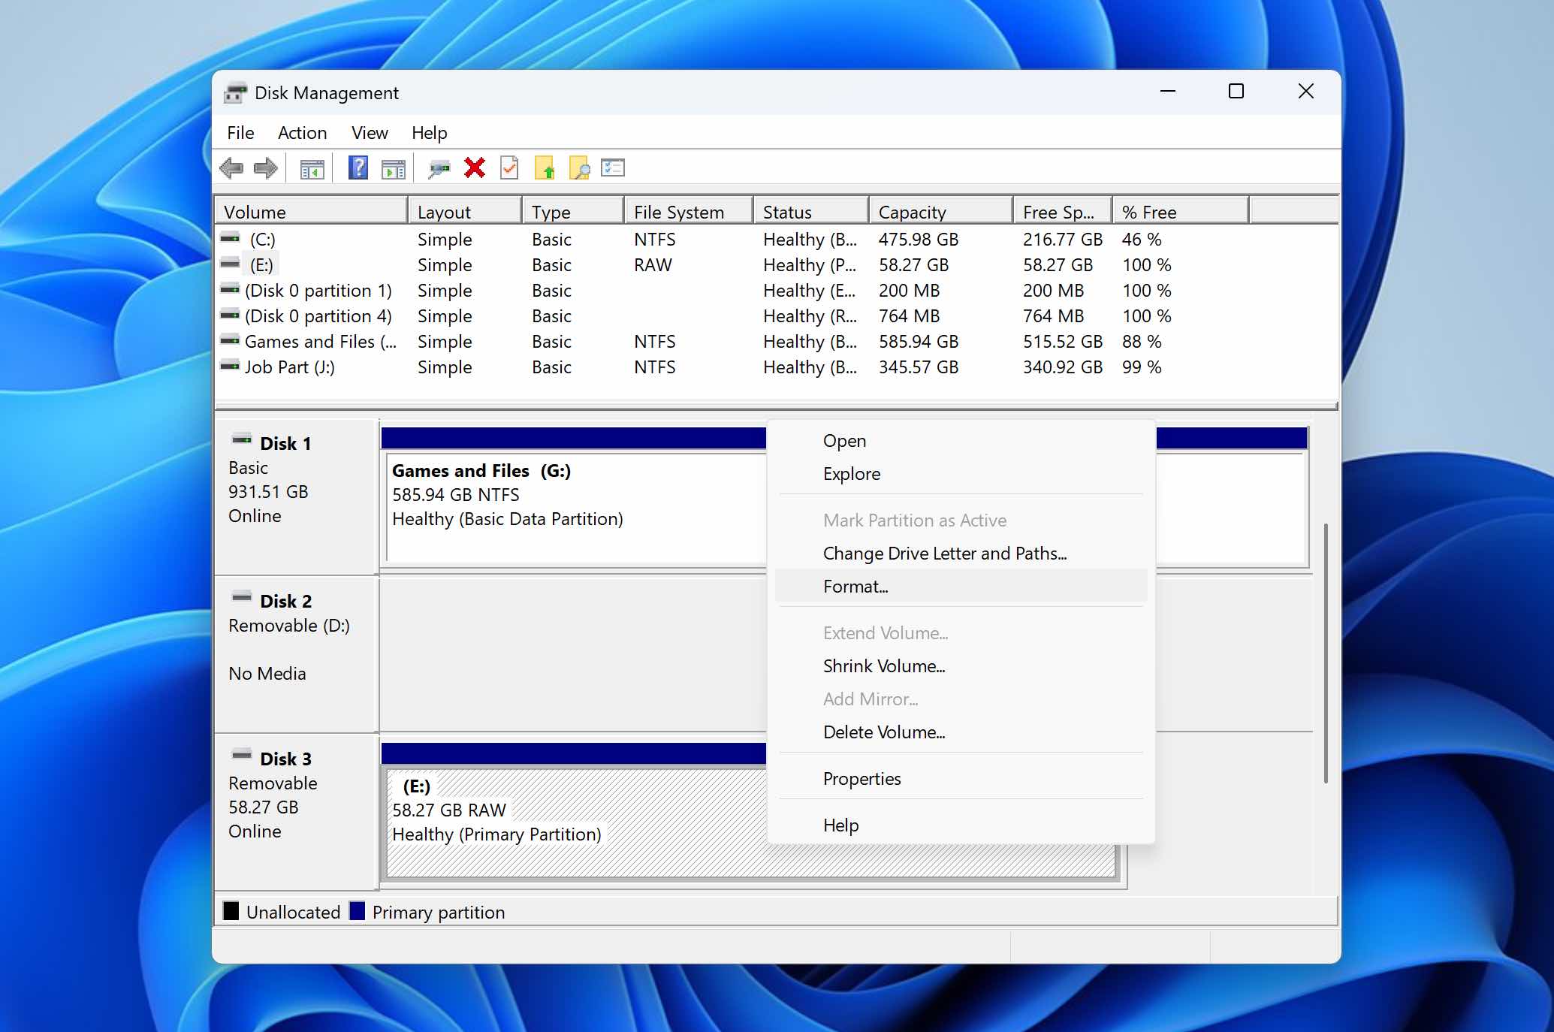This screenshot has height=1032, width=1554.
Task: Explore the volume via the folder-magnifier icon
Action: pos(578,167)
